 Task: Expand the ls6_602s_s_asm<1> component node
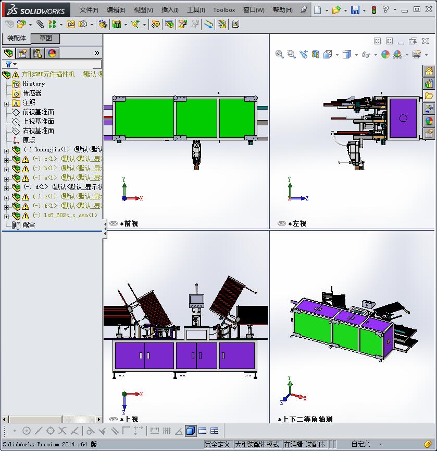coord(6,217)
